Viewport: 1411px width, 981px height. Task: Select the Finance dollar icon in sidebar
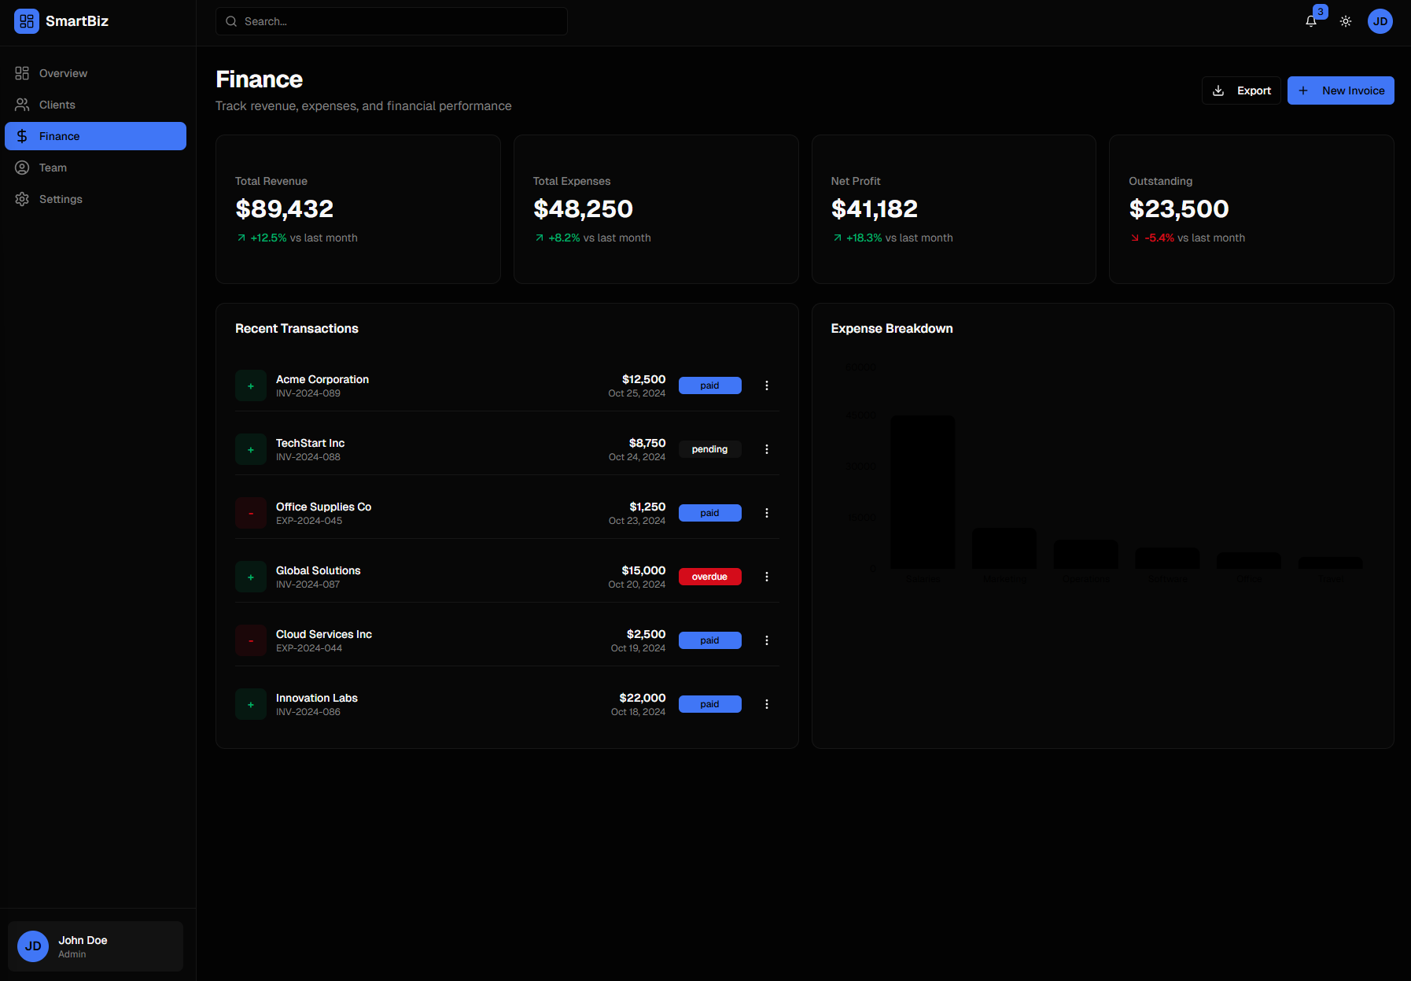point(22,135)
